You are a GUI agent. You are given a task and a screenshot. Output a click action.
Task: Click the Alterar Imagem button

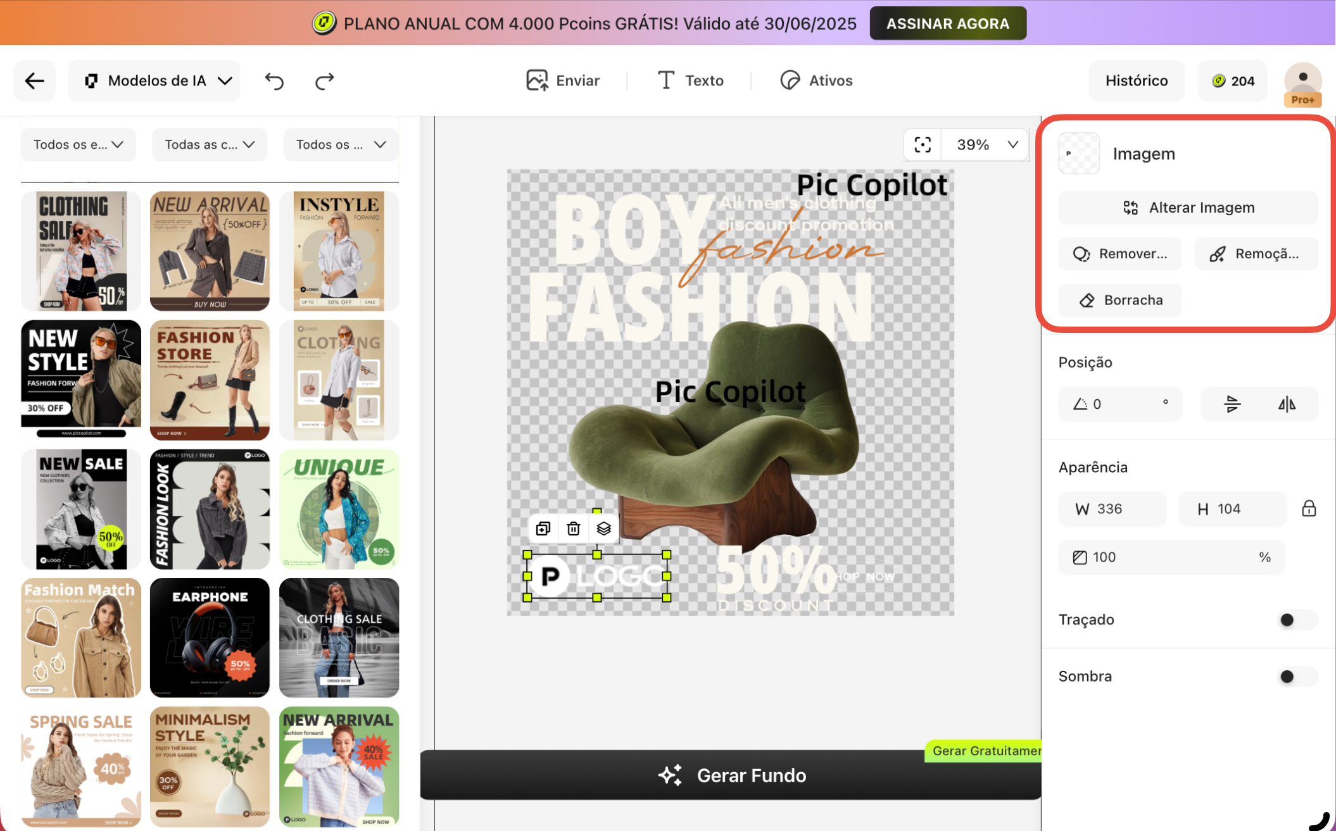(x=1188, y=208)
